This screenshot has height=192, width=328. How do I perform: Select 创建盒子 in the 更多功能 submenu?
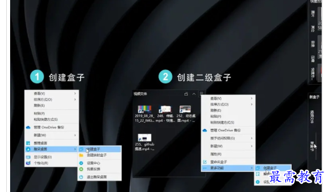point(273,168)
